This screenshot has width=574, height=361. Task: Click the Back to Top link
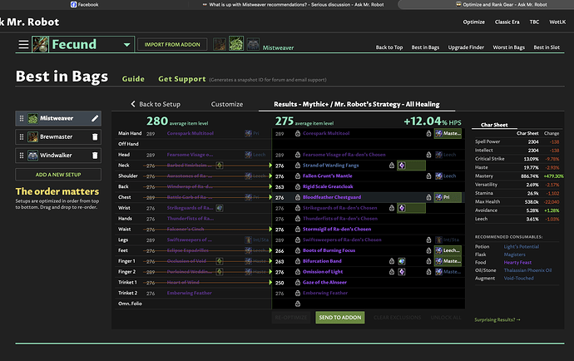388,47
